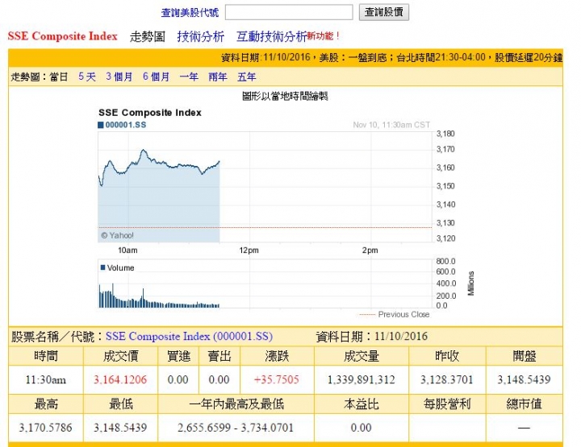The width and height of the screenshot is (581, 447).
Task: Click the time cell 11:30am
Action: [x=45, y=379]
